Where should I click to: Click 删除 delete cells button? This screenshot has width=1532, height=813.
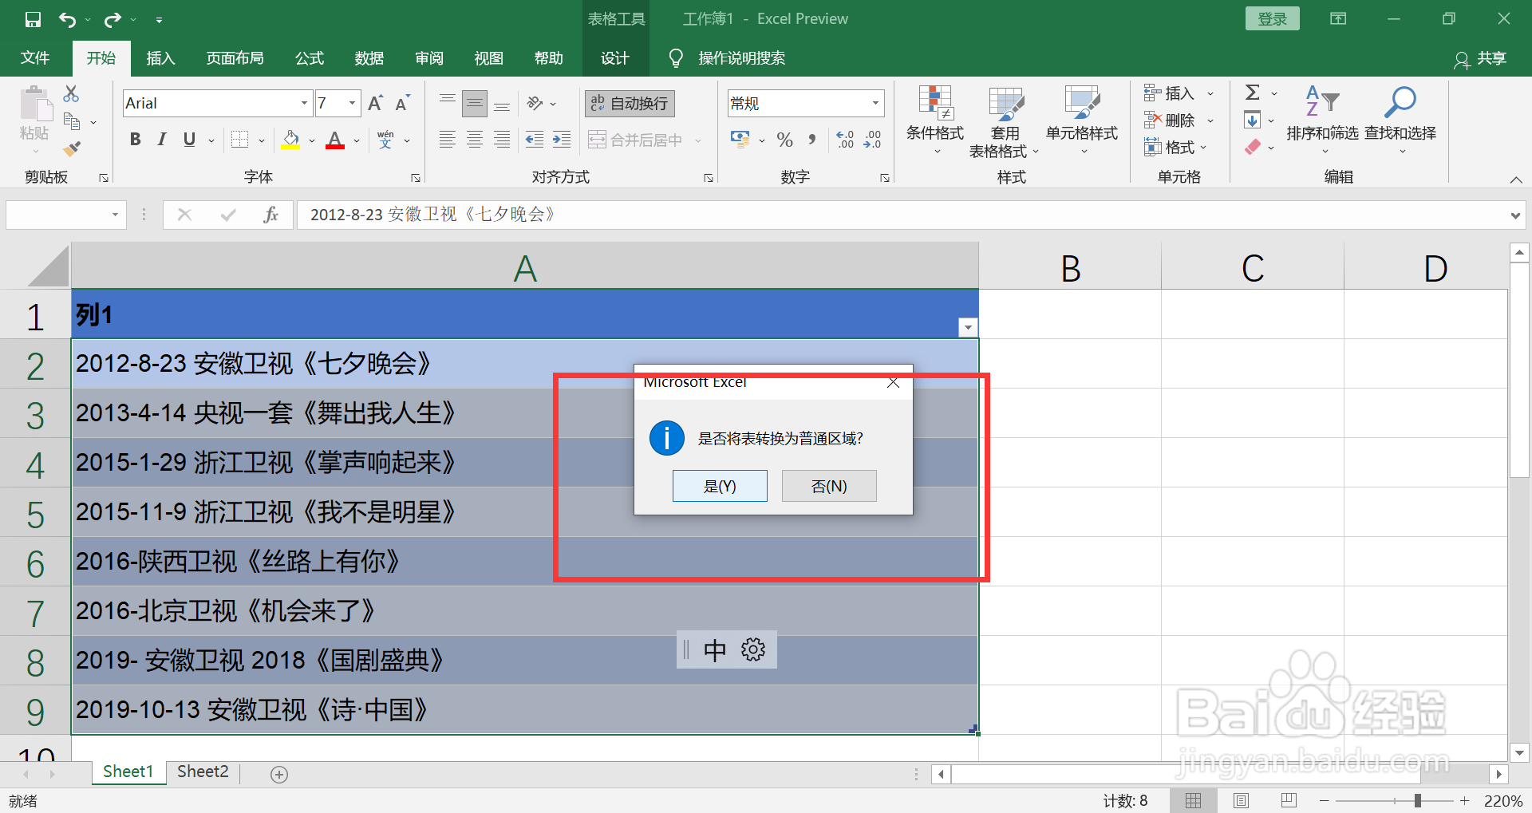[x=1171, y=120]
